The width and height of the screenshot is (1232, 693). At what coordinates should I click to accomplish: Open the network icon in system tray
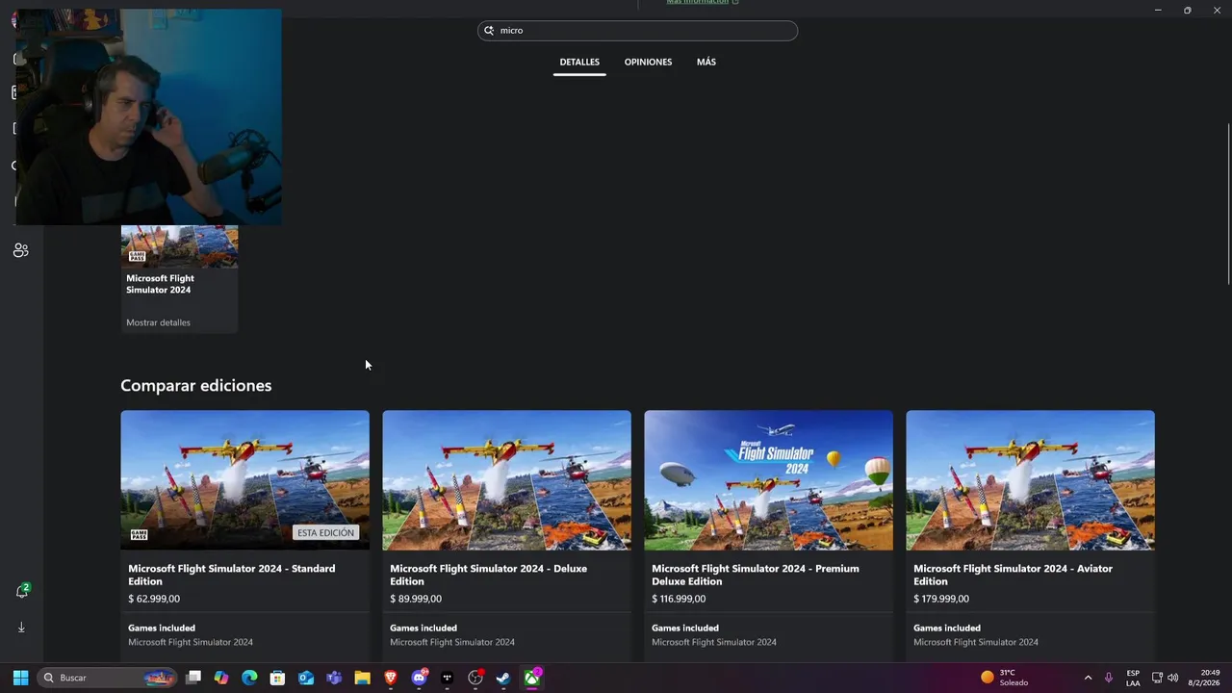(x=1157, y=678)
